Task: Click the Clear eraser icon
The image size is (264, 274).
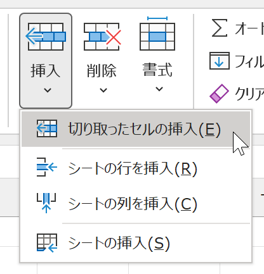Action: (219, 94)
